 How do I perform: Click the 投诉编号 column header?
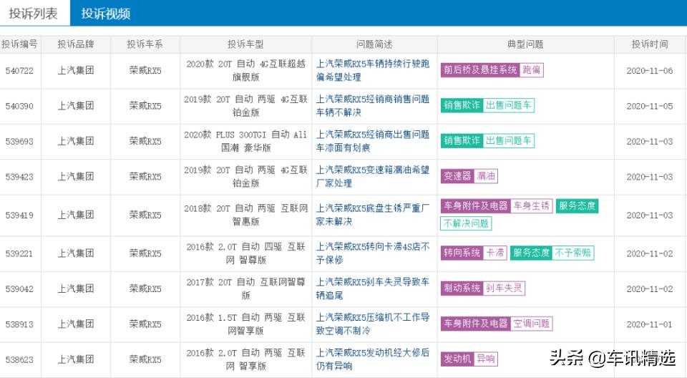click(19, 44)
